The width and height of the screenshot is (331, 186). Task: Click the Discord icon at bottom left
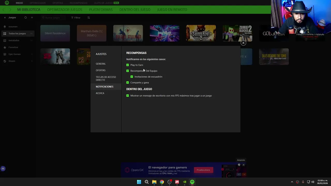3,169
